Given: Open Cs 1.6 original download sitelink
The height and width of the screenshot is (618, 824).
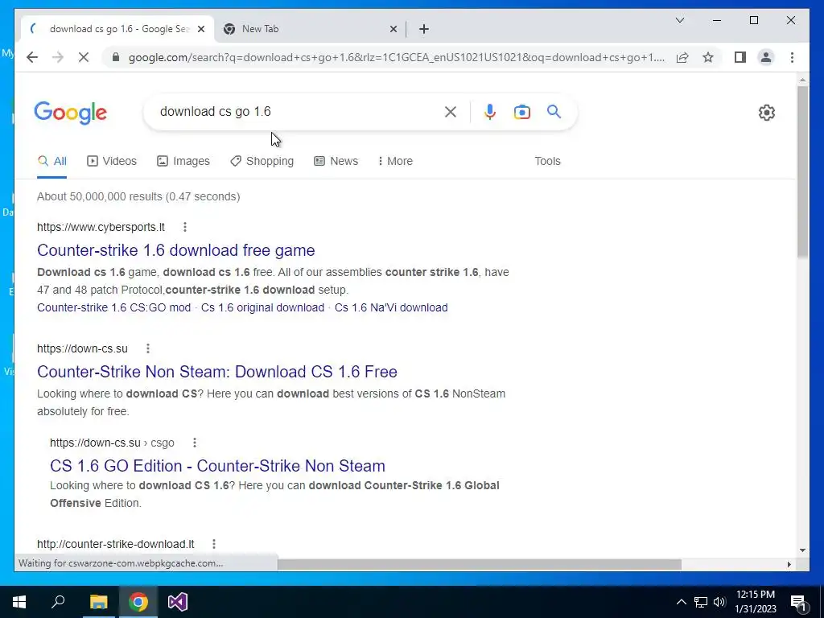Looking at the screenshot, I should pyautogui.click(x=263, y=307).
